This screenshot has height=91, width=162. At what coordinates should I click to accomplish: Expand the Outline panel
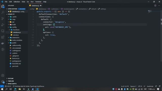(x=11, y=78)
